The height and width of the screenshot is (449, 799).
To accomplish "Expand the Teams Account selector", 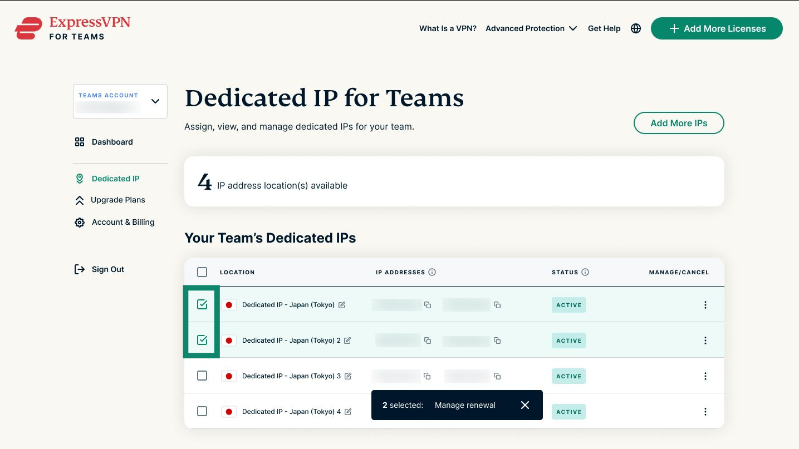I will click(120, 101).
